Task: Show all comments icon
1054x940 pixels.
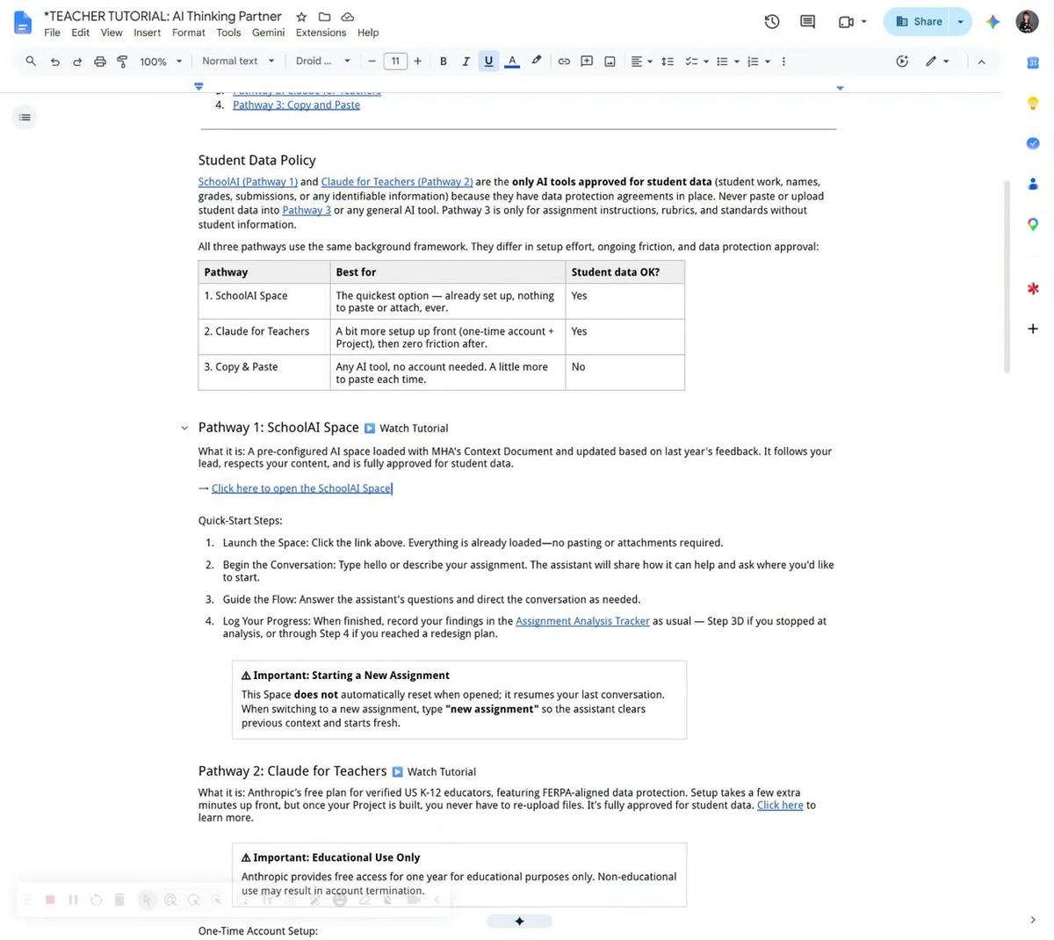Action: tap(808, 22)
